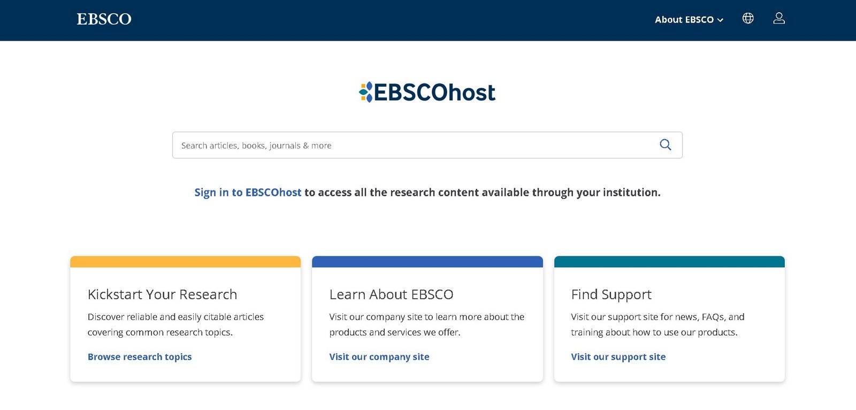Open the site search via the magnifier glyph
This screenshot has width=856, height=410.
click(x=665, y=145)
